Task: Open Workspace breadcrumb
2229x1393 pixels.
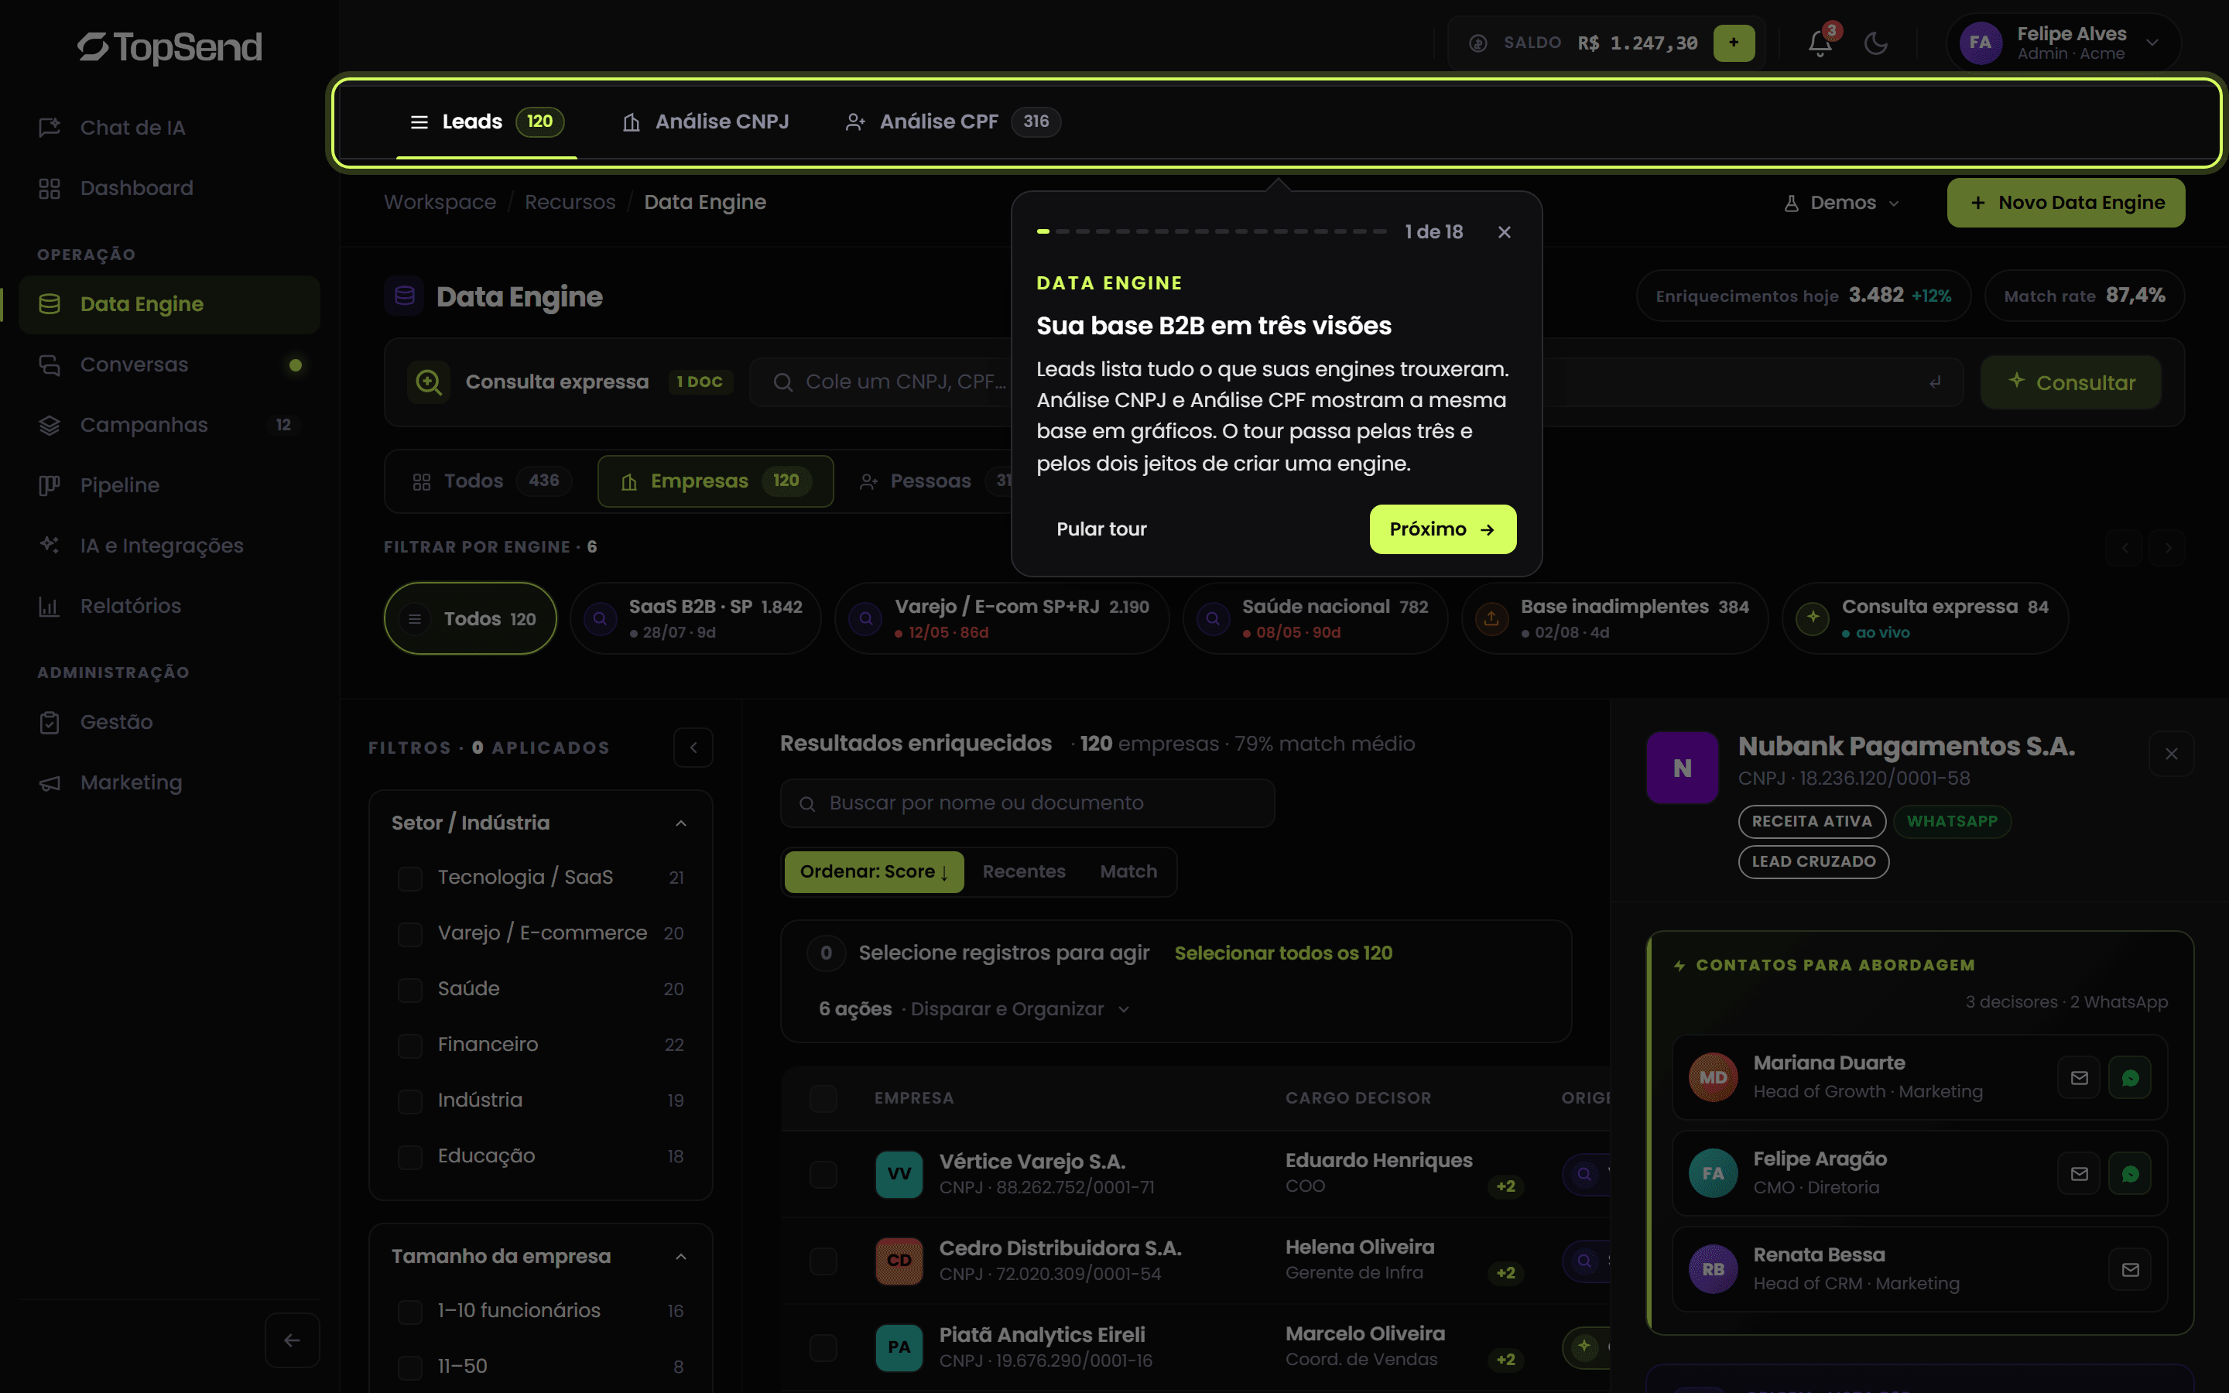Action: (x=440, y=203)
